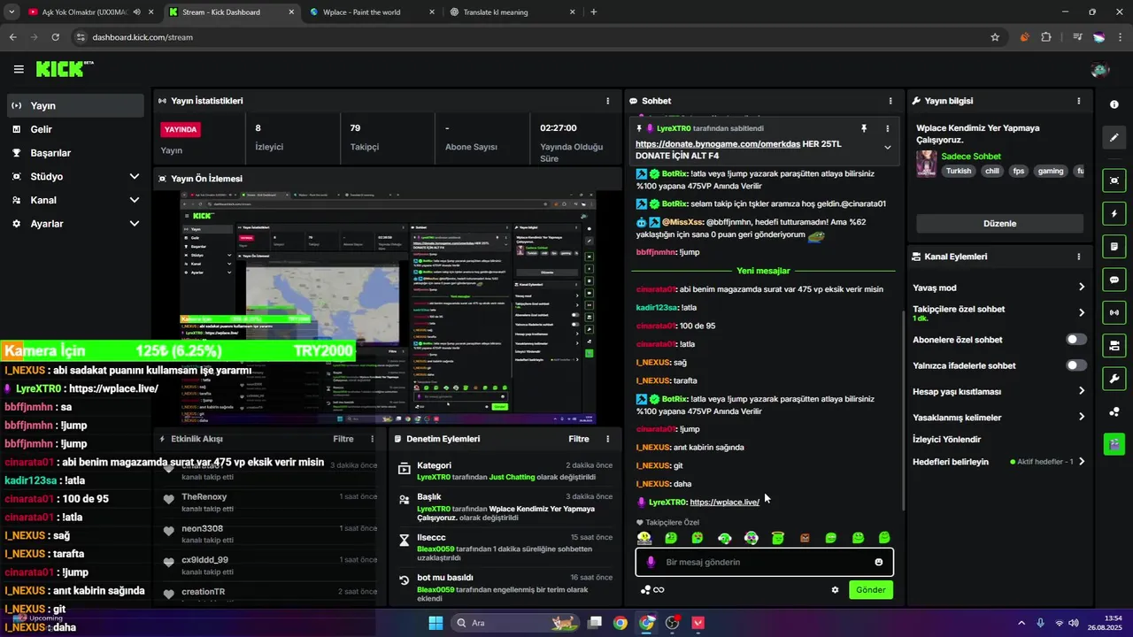Open Yayın İstatistikleri panel options menu
The height and width of the screenshot is (637, 1133).
point(607,101)
